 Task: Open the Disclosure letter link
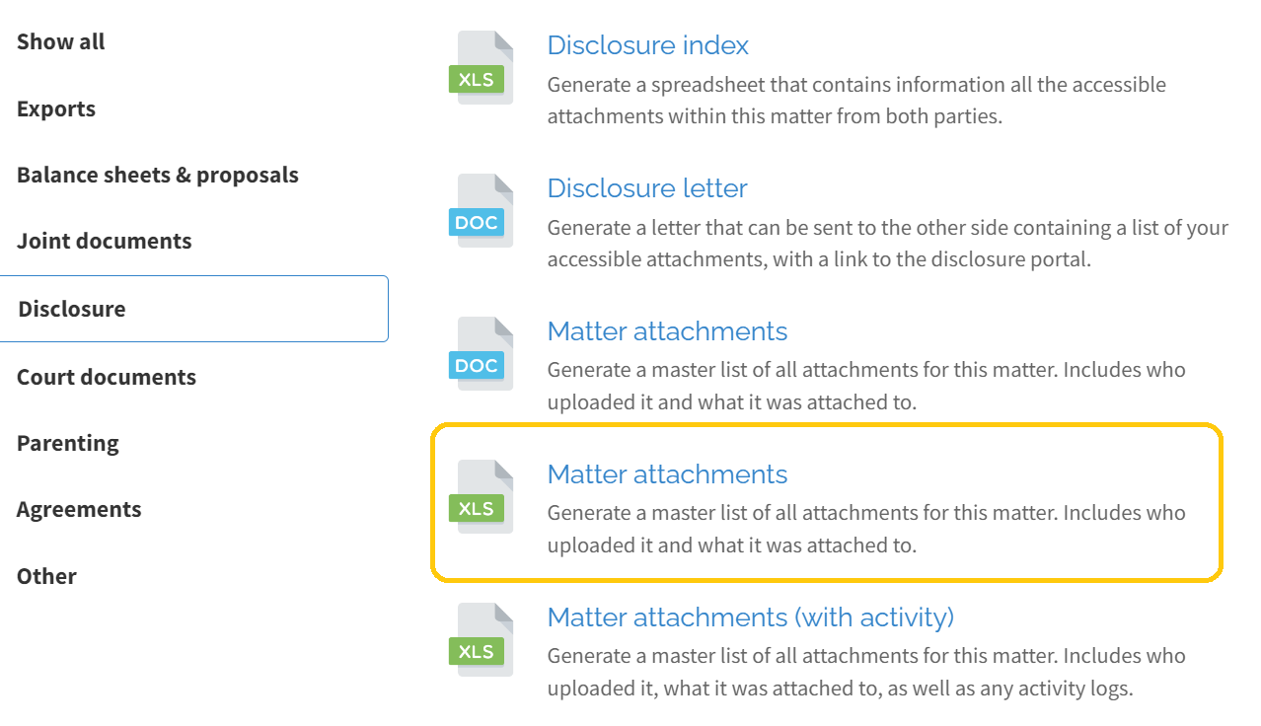coord(647,188)
